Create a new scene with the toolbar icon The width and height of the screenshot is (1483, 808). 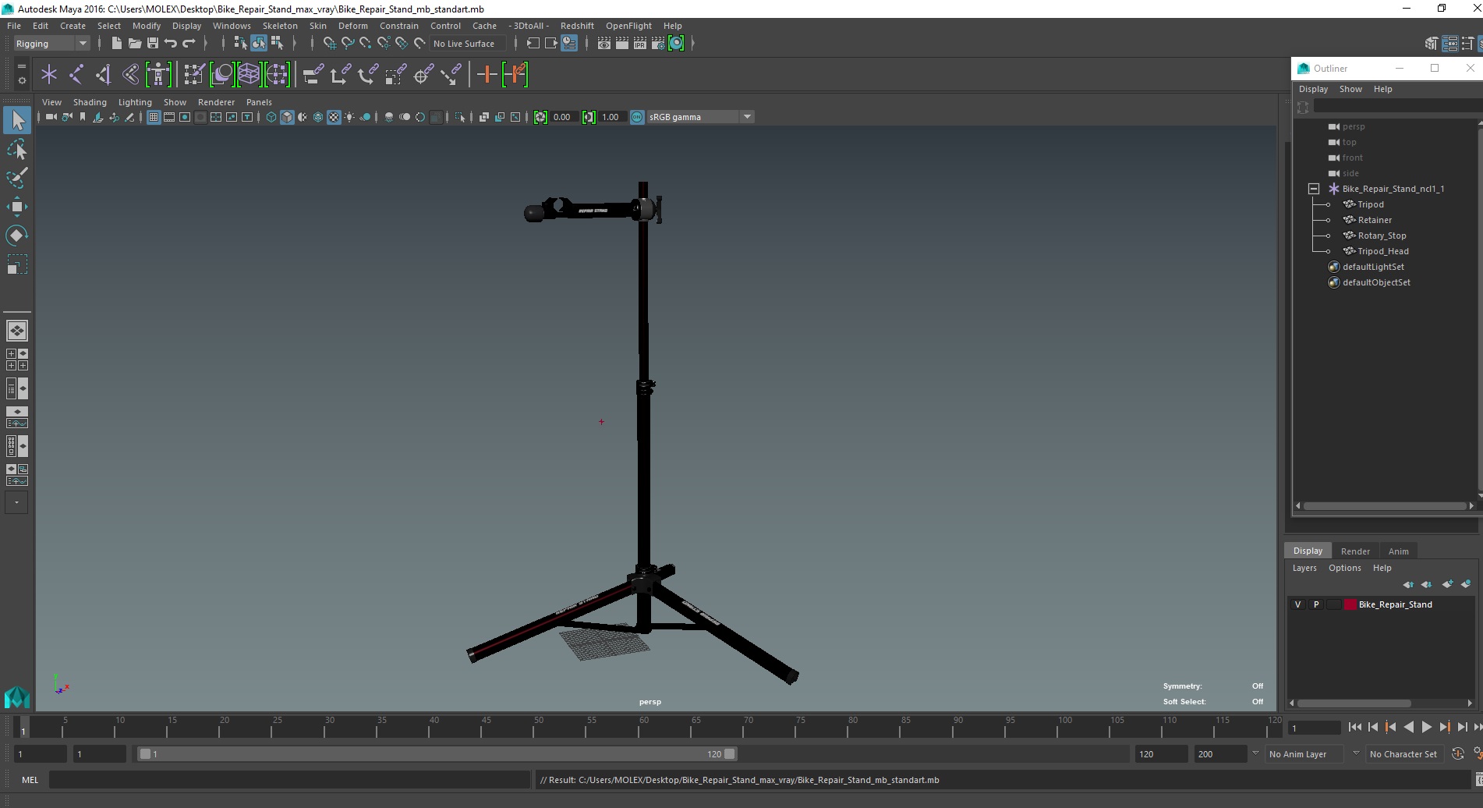[116, 44]
